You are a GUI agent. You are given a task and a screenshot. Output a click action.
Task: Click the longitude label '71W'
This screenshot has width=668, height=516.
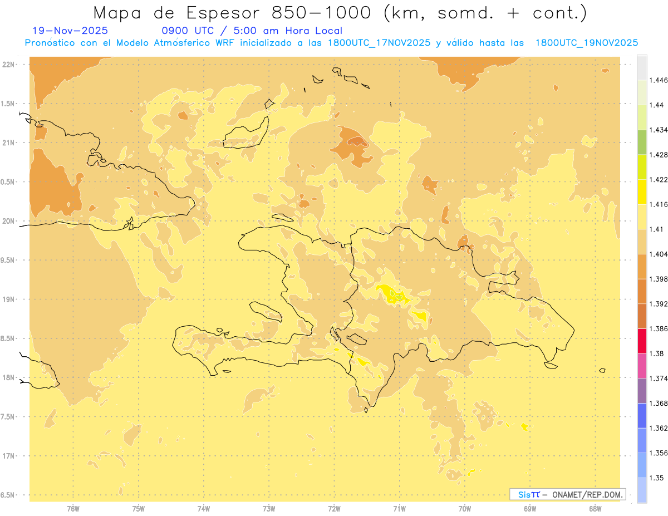coord(400,508)
